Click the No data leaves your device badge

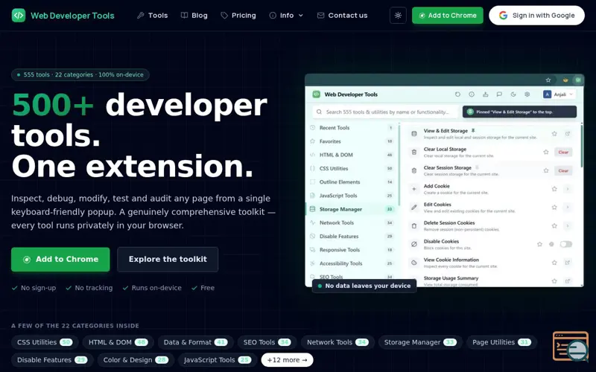point(364,286)
